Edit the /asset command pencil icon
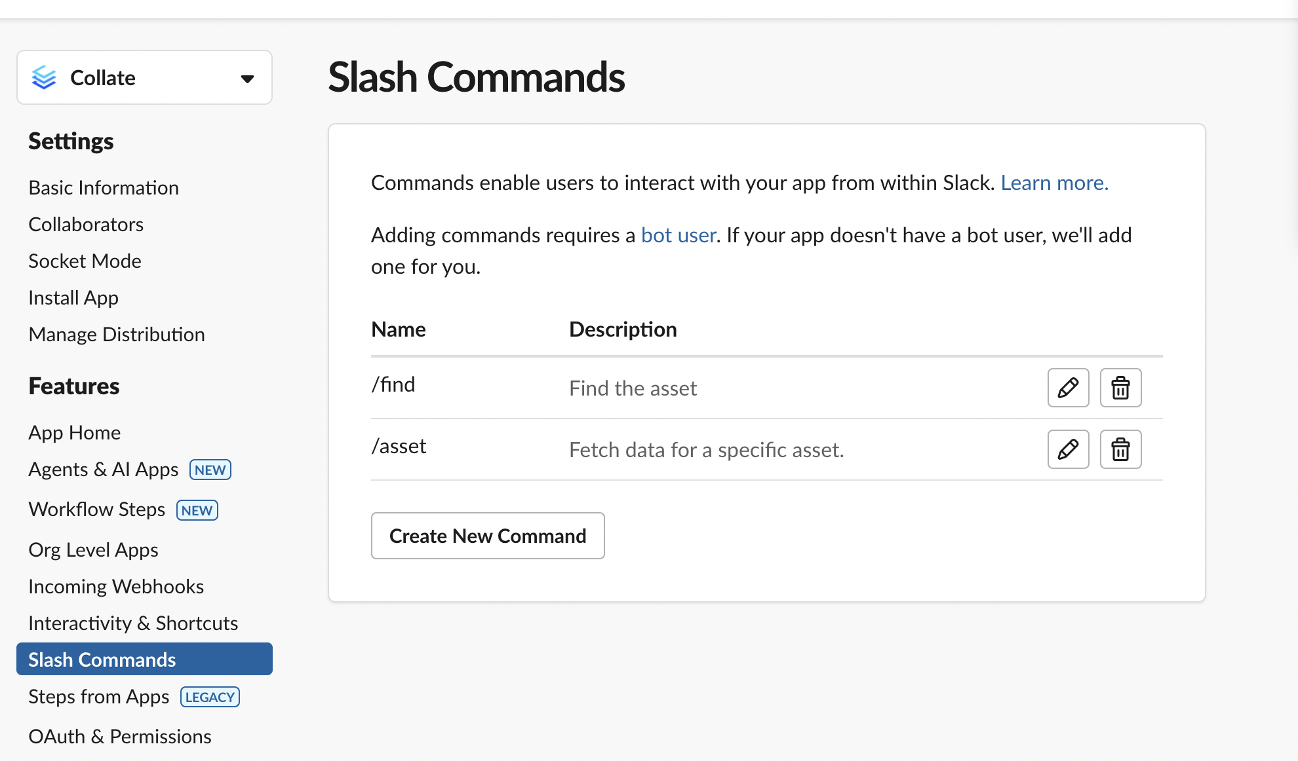Viewport: 1298px width, 761px height. click(x=1068, y=449)
